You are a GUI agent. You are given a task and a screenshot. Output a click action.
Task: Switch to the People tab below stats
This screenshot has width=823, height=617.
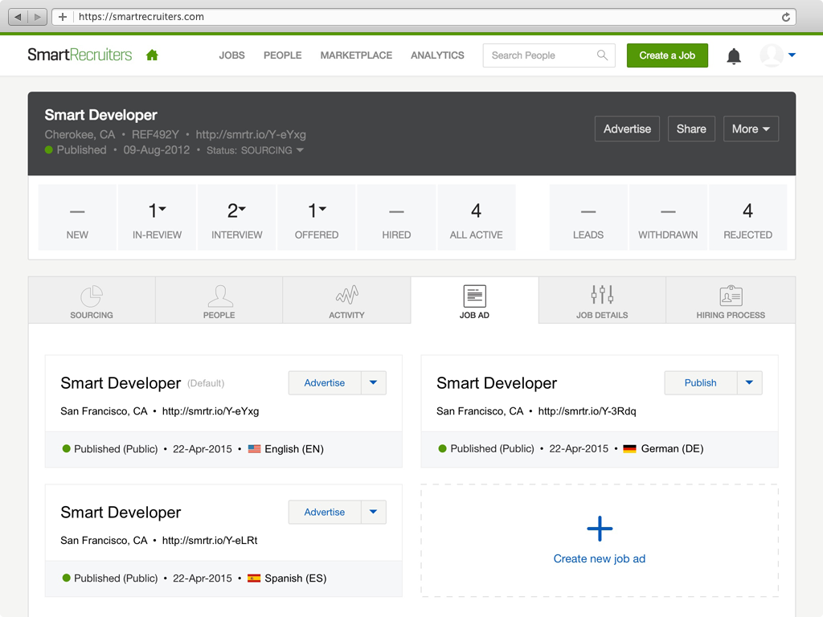click(x=219, y=300)
